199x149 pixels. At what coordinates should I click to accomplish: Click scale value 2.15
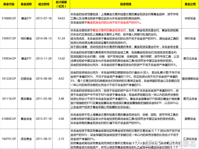pyautogui.click(x=61, y=139)
